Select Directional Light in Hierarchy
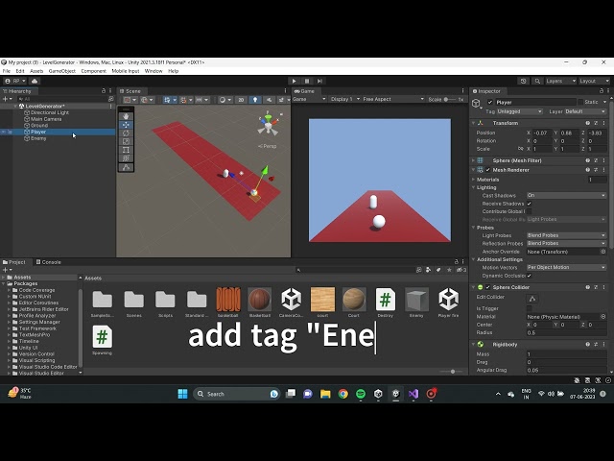 tap(50, 112)
